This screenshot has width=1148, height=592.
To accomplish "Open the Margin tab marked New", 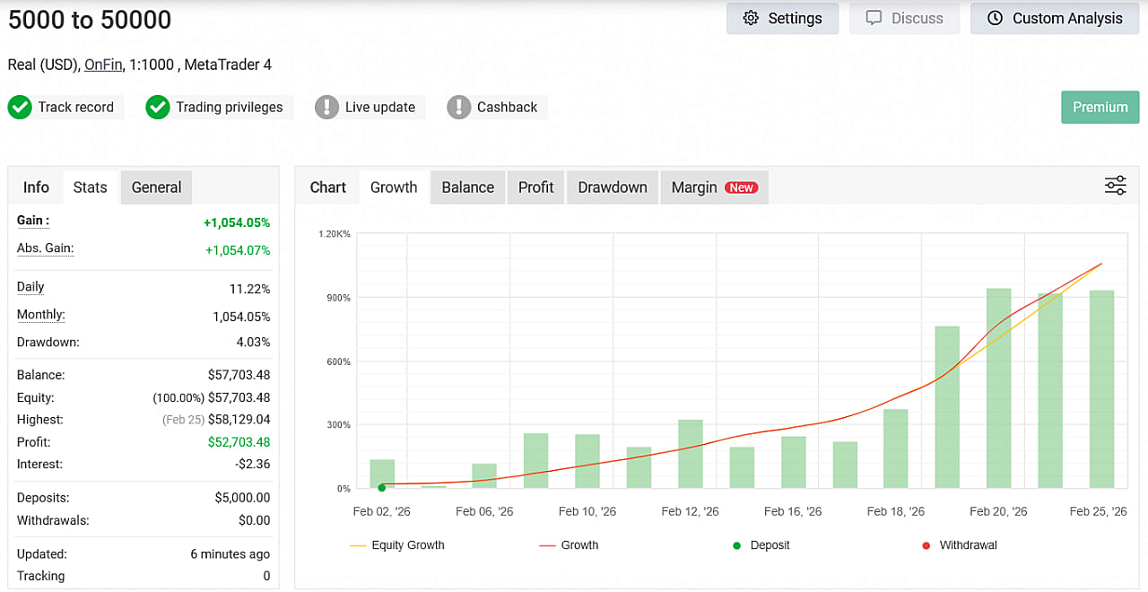I will (714, 187).
